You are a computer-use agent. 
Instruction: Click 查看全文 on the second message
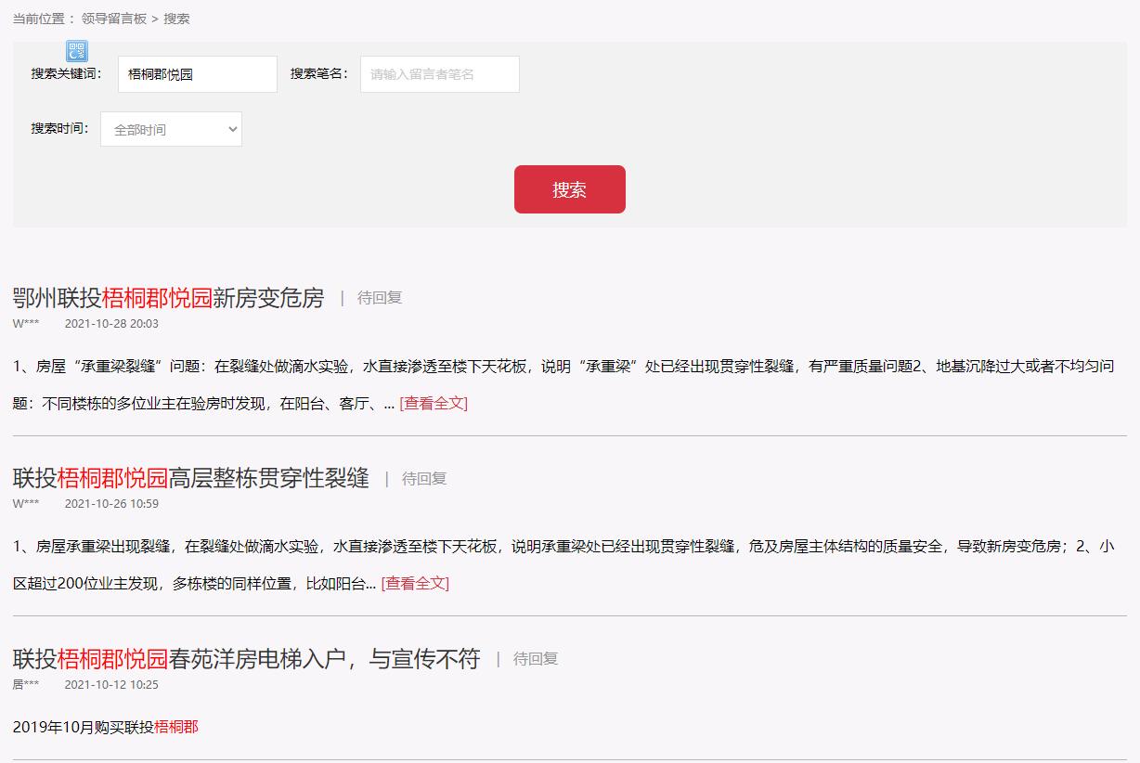click(x=415, y=583)
